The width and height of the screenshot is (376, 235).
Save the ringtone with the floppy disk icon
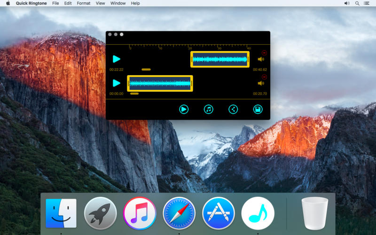(x=258, y=110)
